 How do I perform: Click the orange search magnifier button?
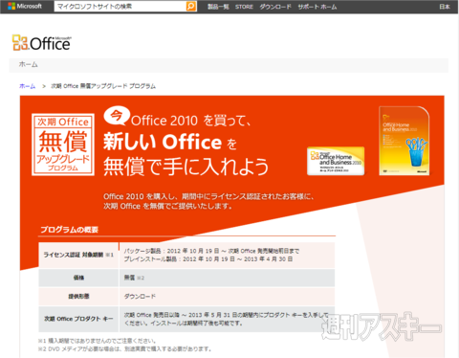(191, 6)
